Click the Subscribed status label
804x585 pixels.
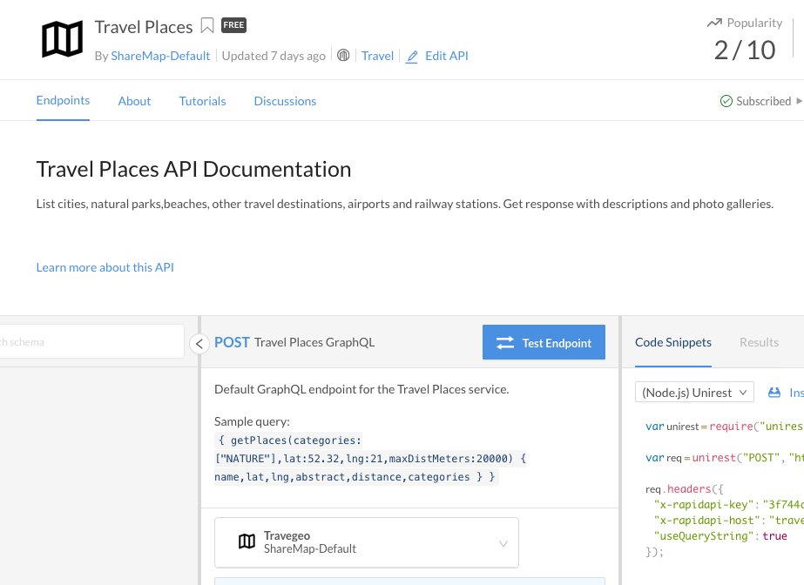763,101
